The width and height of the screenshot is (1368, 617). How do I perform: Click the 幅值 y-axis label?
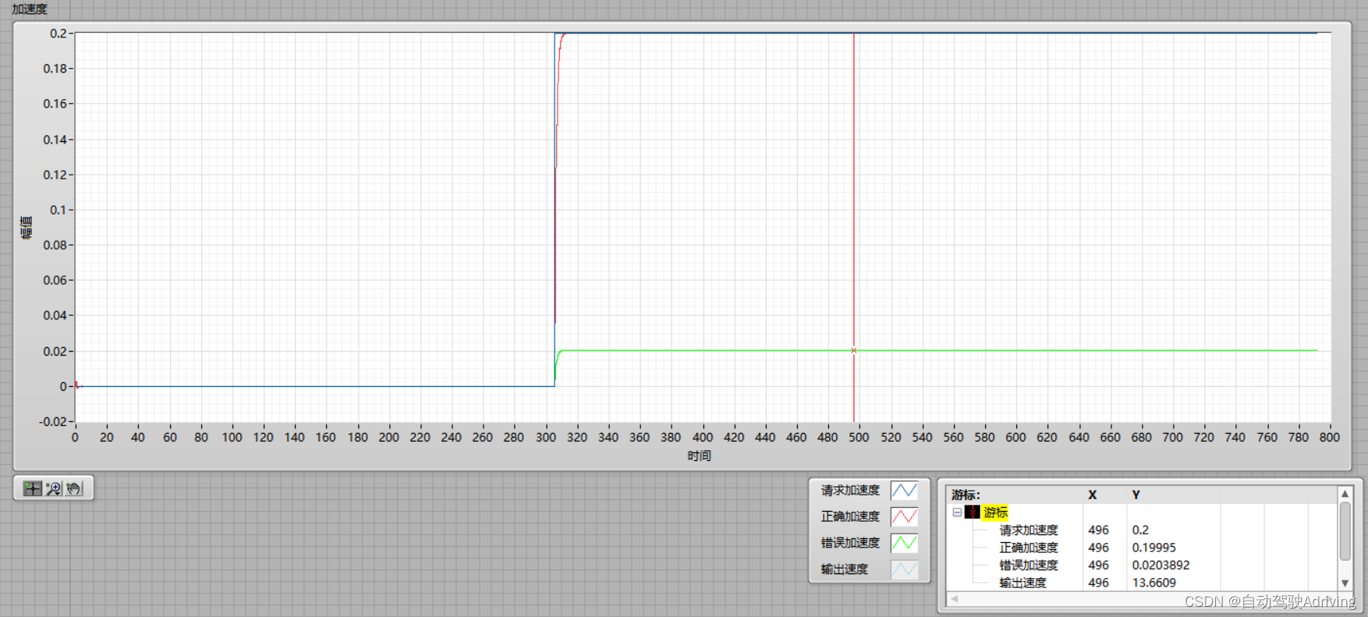tap(26, 228)
